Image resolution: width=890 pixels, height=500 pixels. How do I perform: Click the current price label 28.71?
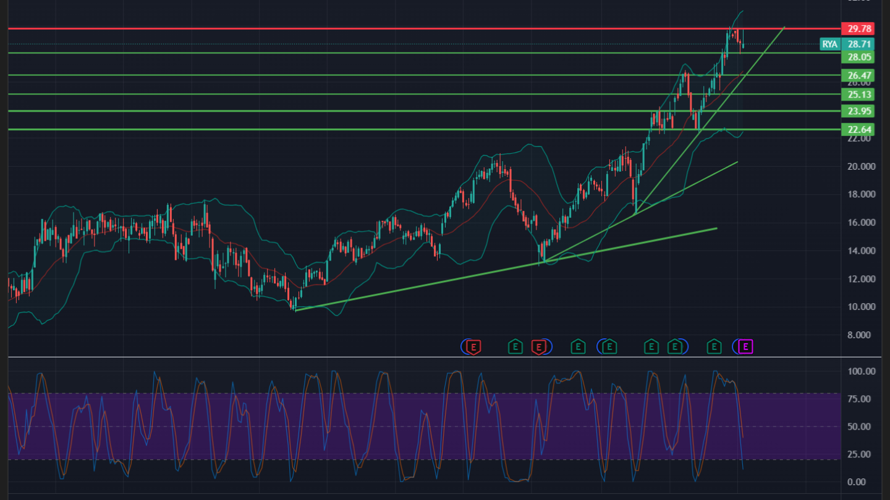tap(859, 44)
